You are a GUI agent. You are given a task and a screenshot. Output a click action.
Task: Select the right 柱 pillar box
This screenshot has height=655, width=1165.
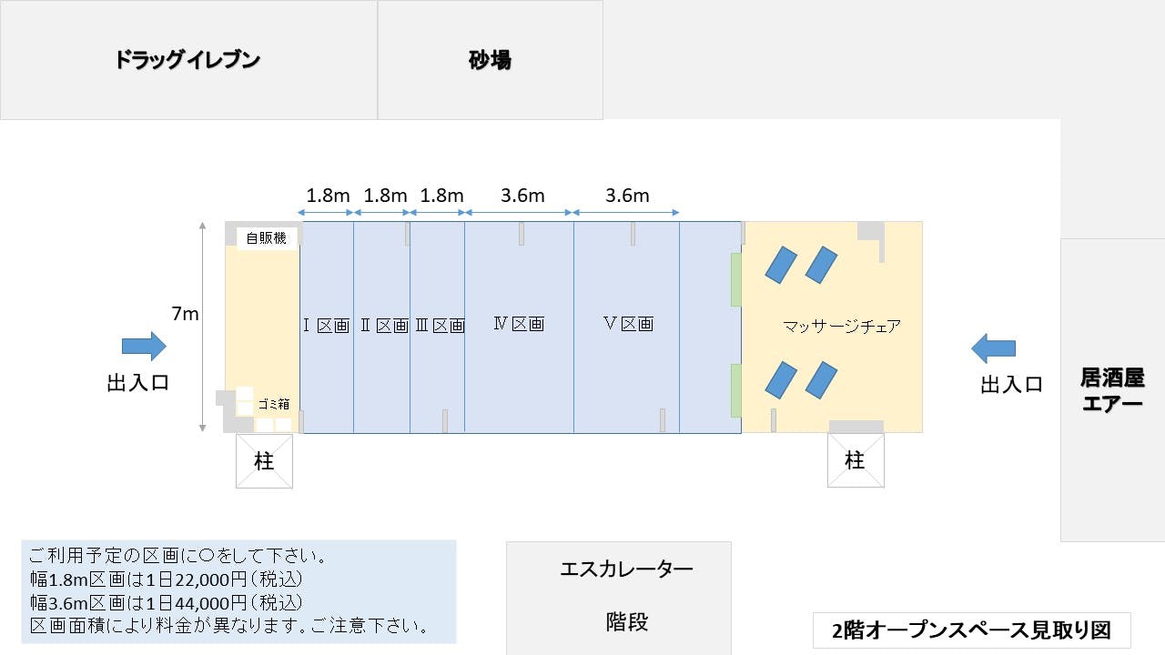pyautogui.click(x=855, y=460)
